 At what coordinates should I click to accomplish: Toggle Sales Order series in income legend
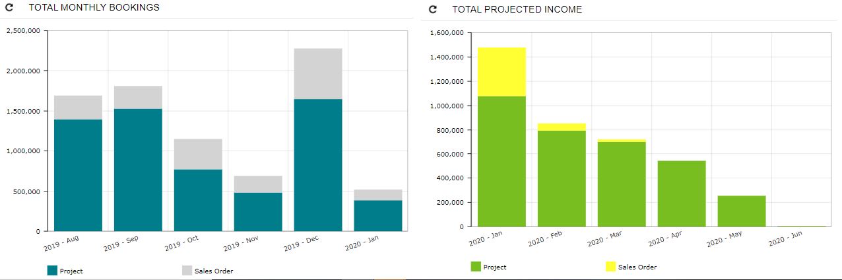[637, 267]
